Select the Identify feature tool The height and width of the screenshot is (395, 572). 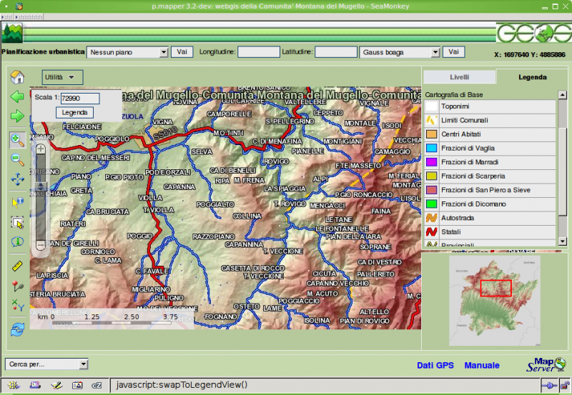[x=18, y=241]
